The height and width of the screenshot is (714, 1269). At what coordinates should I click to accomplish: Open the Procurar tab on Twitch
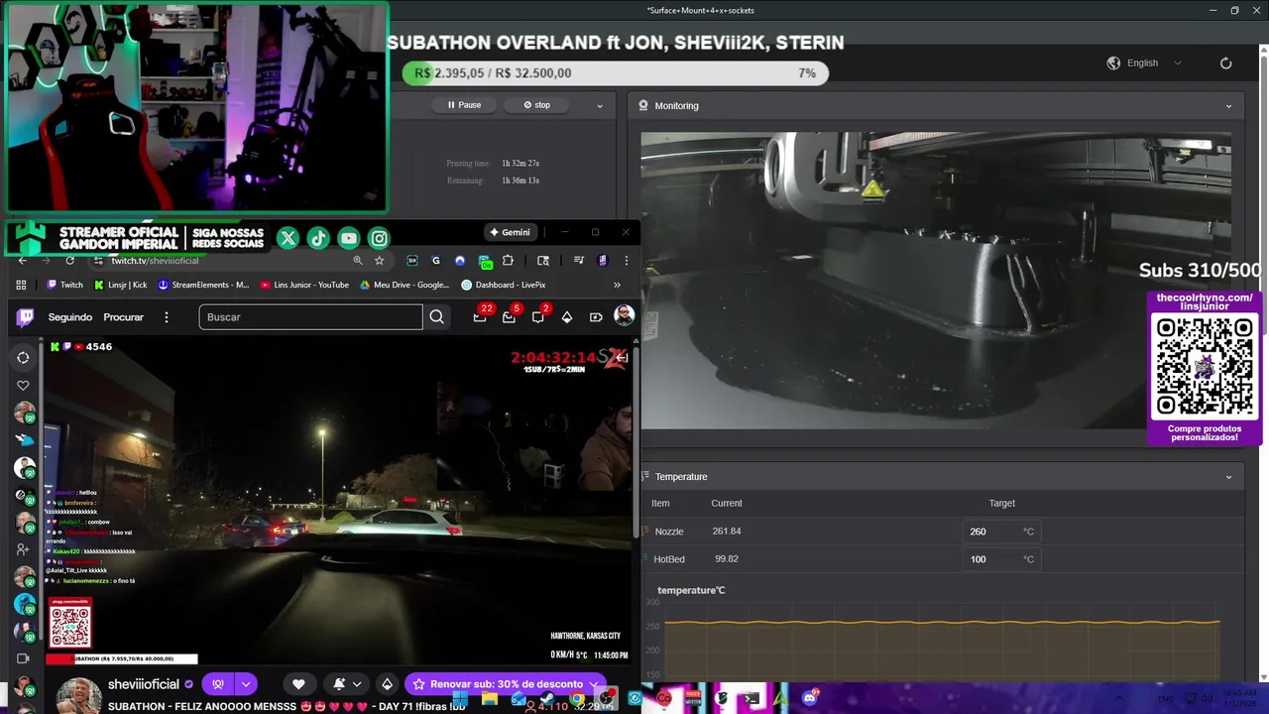[x=124, y=317]
